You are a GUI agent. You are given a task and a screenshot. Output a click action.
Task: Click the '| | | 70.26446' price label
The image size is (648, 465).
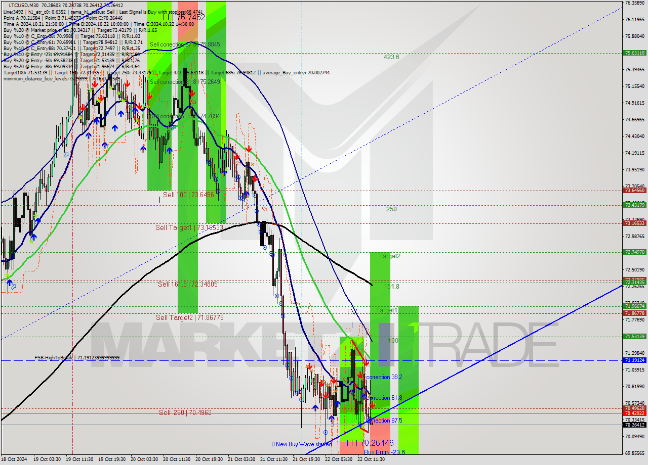370,443
